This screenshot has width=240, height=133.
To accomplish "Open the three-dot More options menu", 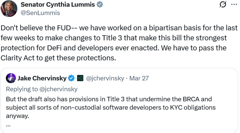I will pos(234,5).
